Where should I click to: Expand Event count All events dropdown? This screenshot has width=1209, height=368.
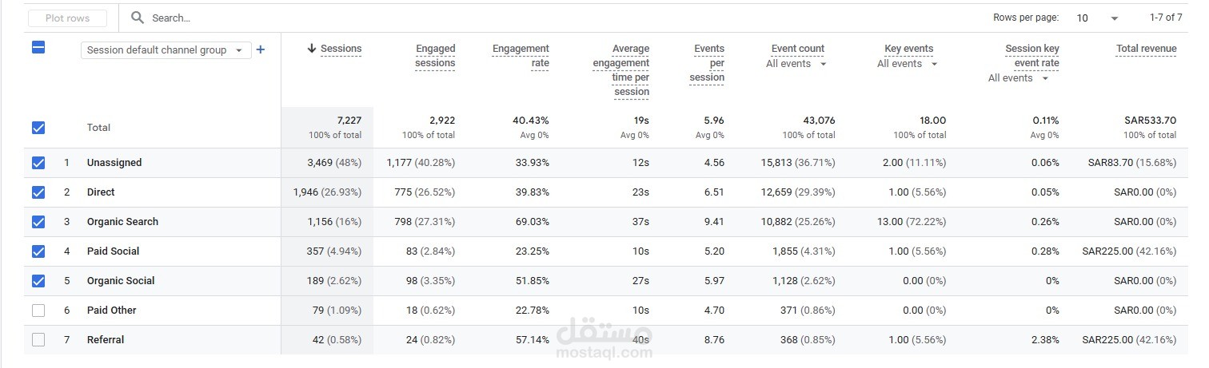click(796, 64)
